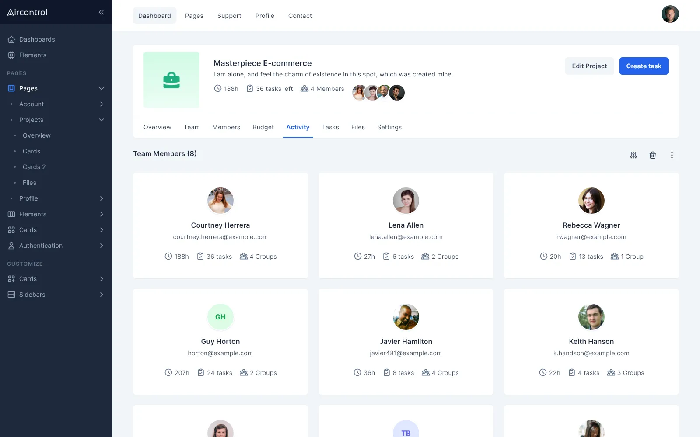Expand the Authentication menu
Viewport: 700px width, 437px height.
click(56, 246)
